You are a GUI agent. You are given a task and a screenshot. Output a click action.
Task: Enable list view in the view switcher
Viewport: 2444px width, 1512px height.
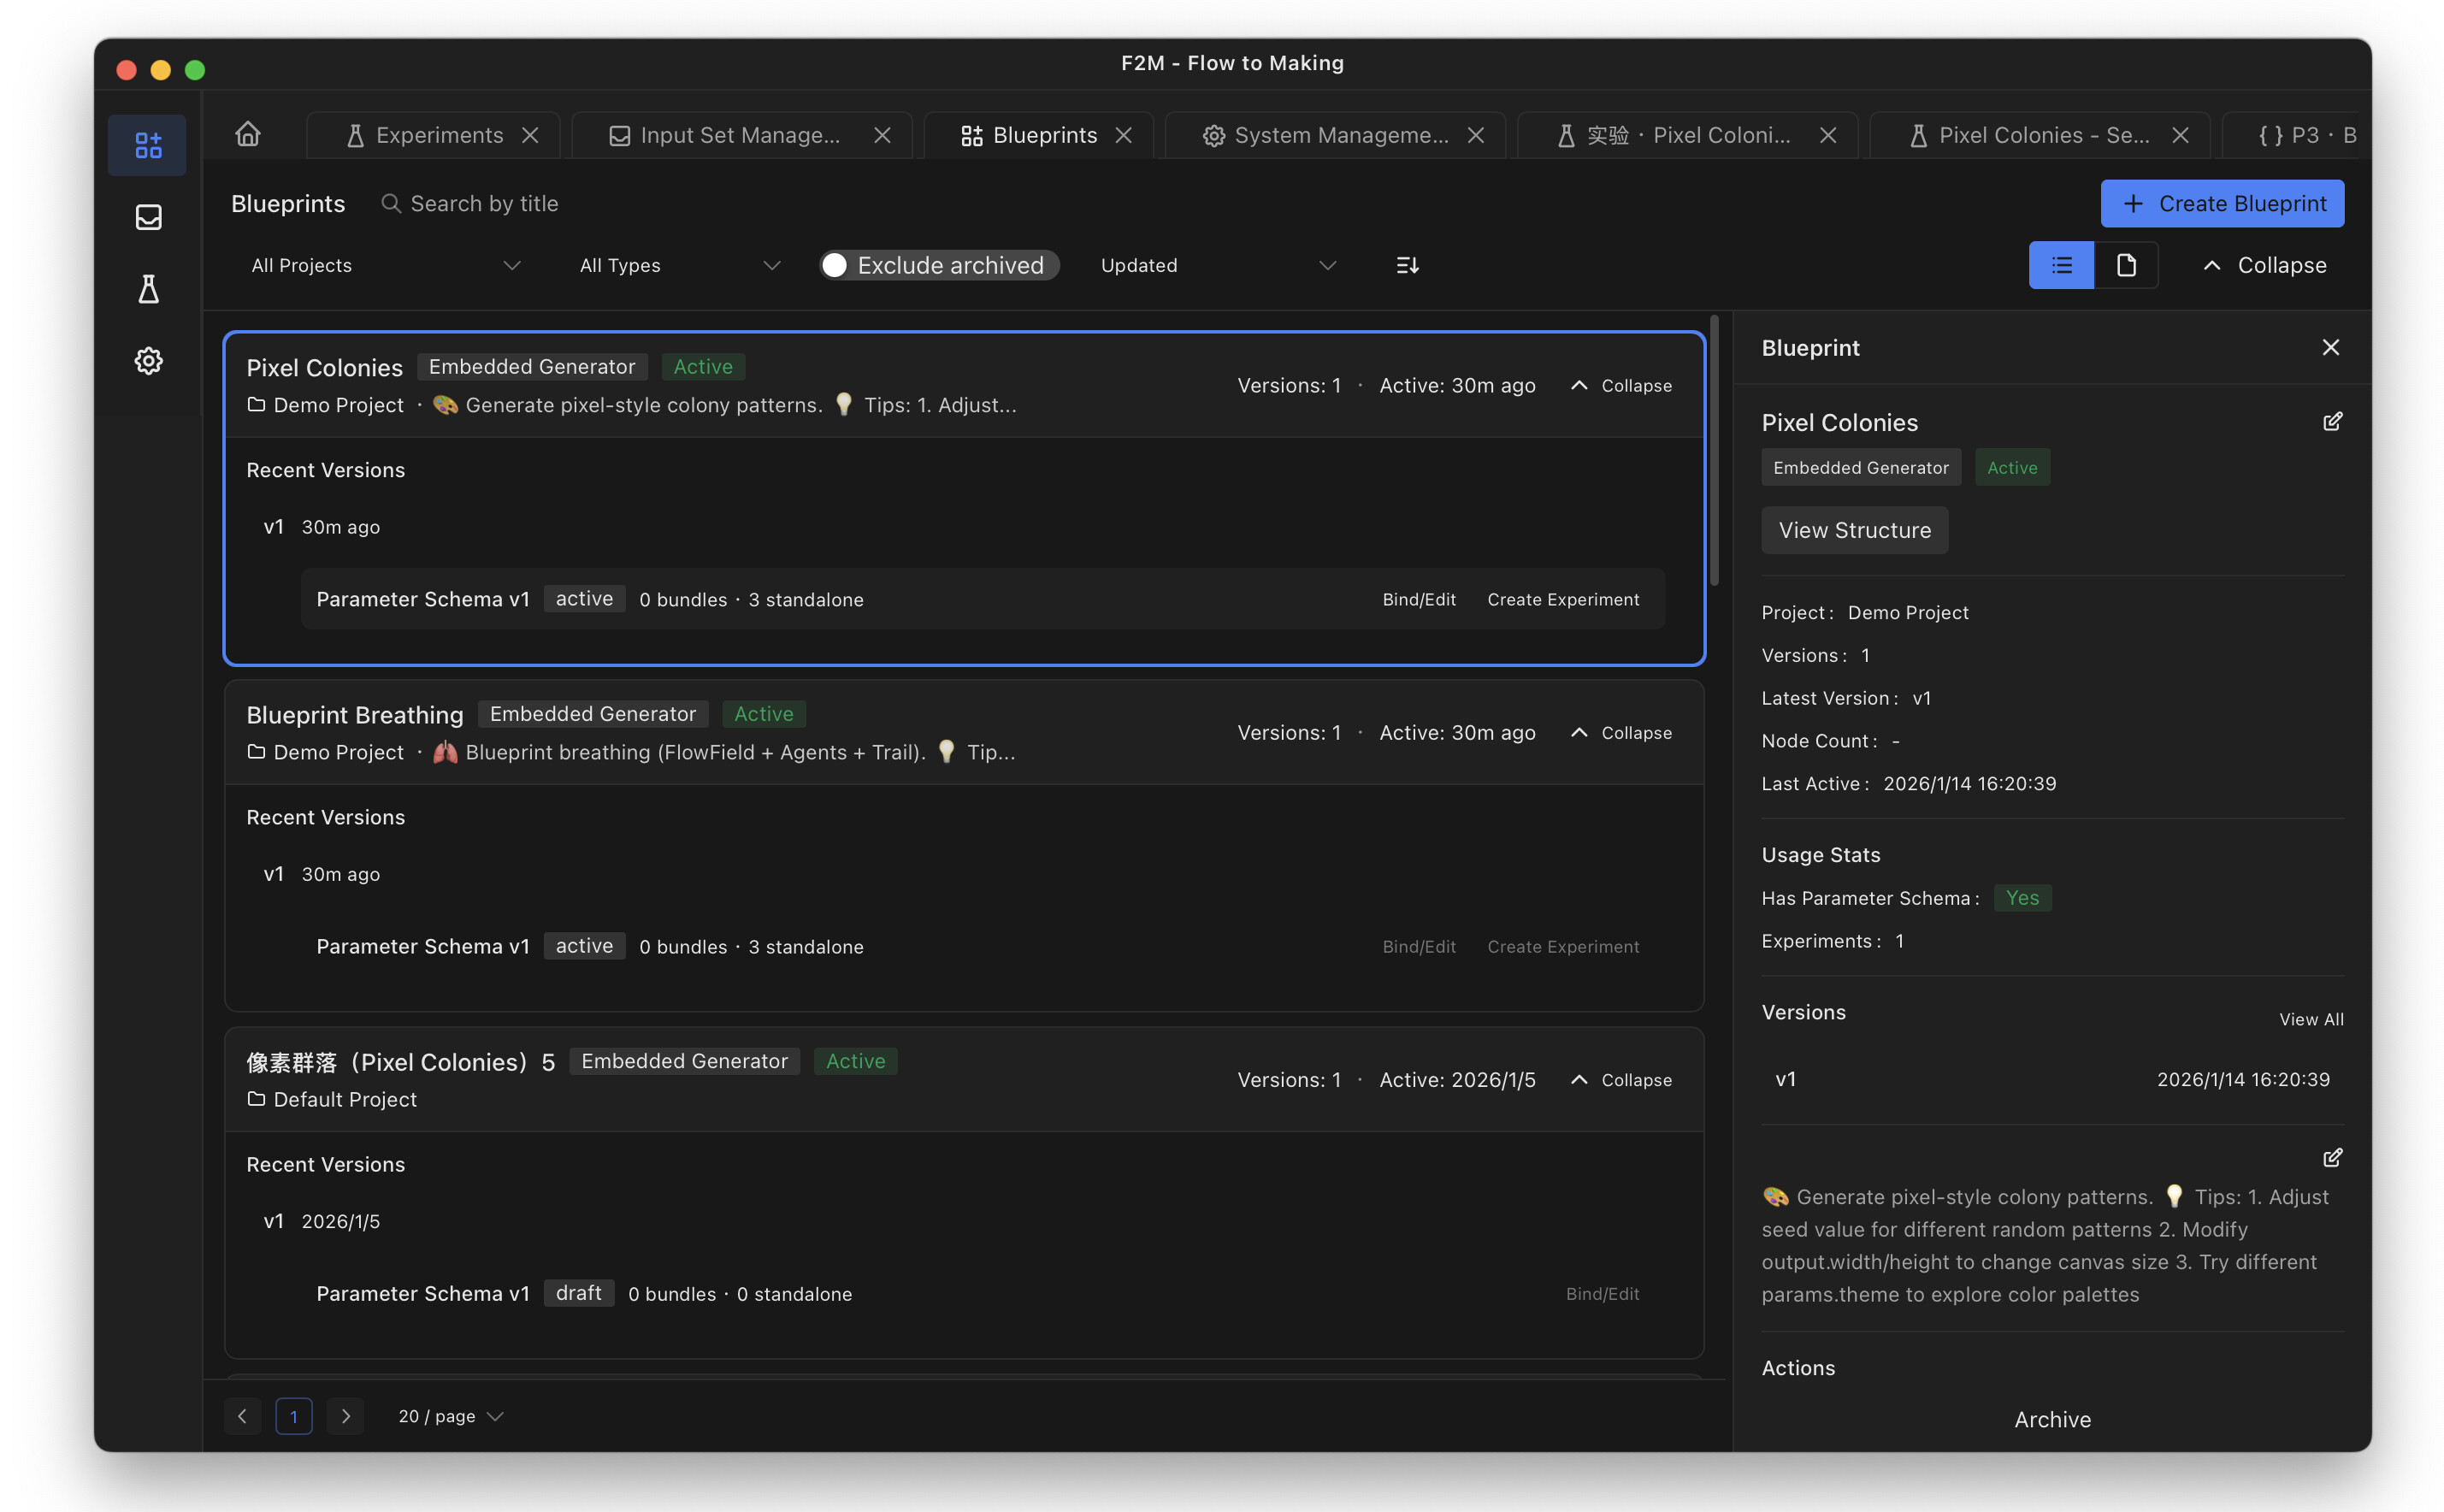point(2061,264)
